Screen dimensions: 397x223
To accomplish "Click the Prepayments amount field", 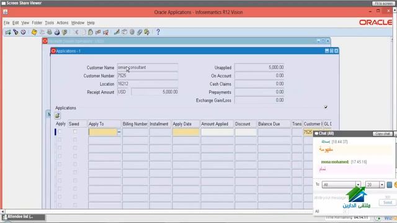I will pyautogui.click(x=259, y=92).
